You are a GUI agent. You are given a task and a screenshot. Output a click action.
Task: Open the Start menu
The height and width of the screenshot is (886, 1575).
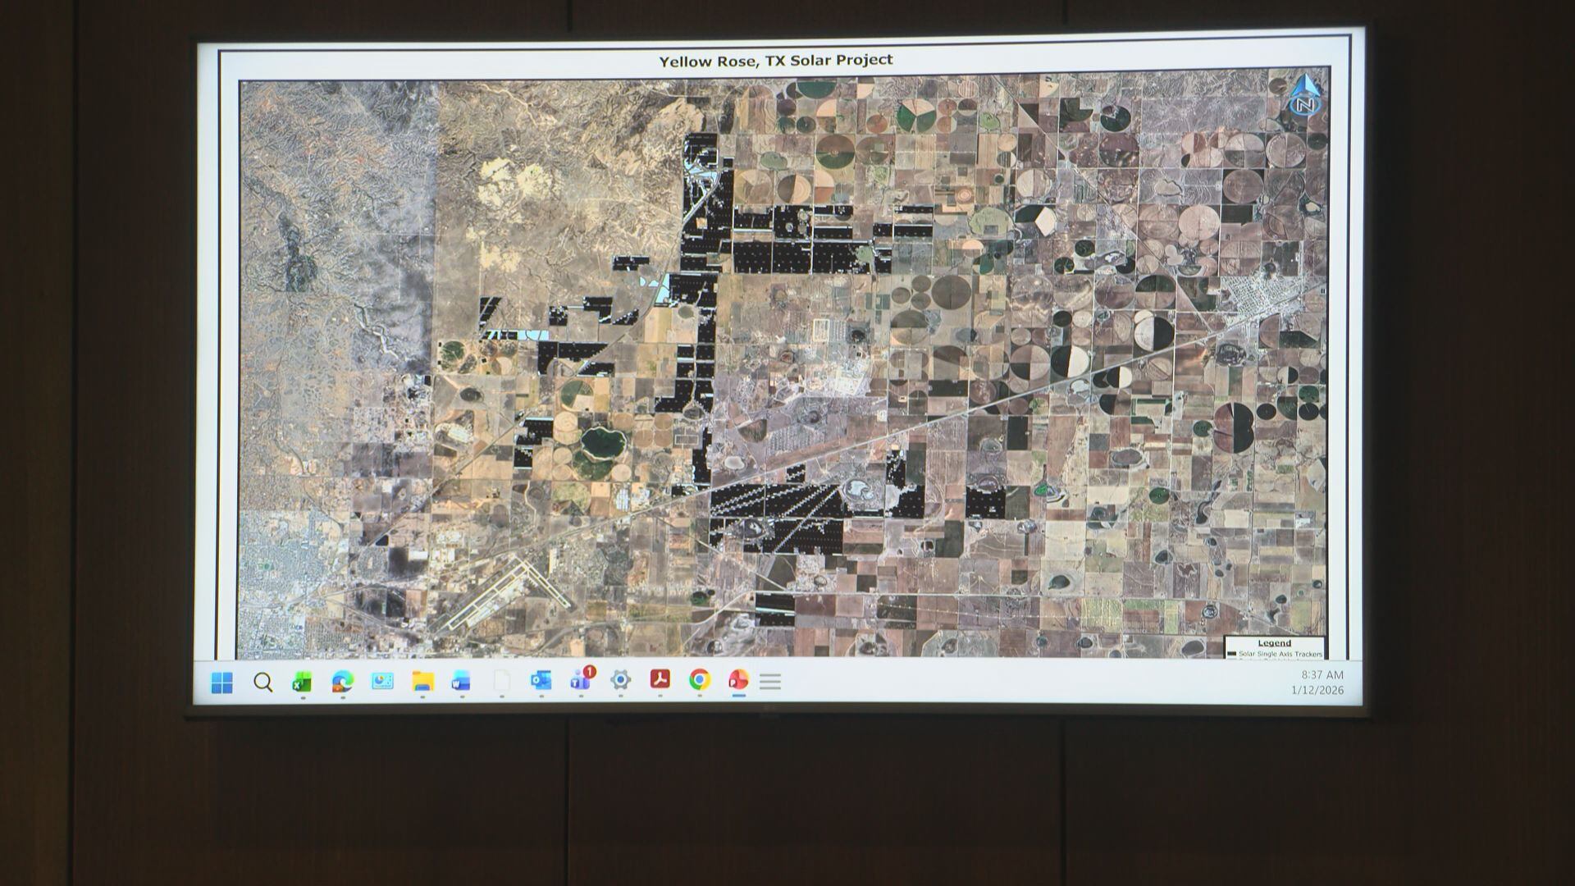pyautogui.click(x=223, y=683)
